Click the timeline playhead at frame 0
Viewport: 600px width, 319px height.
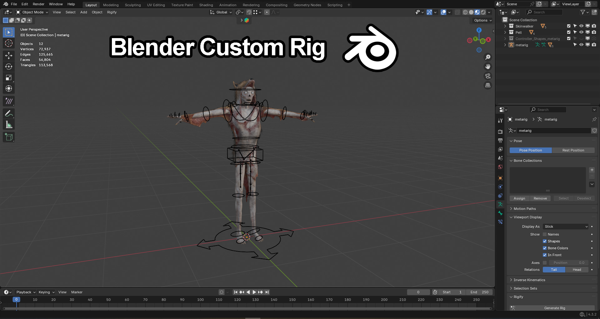coord(16,299)
